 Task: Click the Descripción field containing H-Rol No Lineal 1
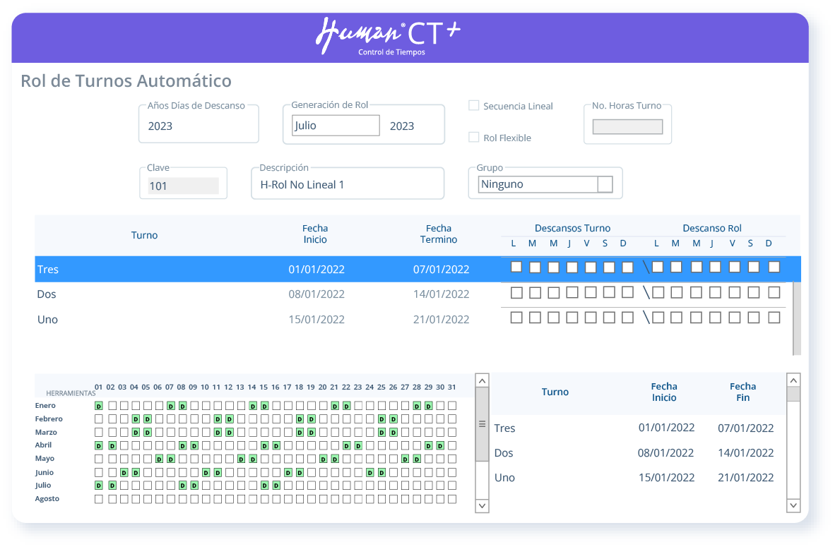click(x=347, y=185)
